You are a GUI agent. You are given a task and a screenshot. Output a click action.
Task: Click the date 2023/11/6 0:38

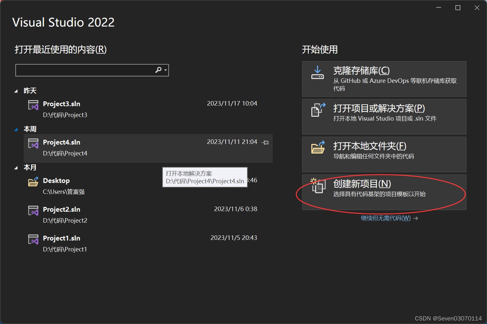coord(236,209)
